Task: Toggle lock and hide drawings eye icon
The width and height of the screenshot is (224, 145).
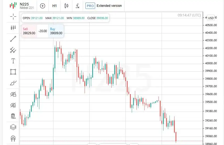Action: click(13, 94)
